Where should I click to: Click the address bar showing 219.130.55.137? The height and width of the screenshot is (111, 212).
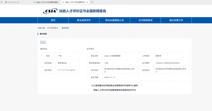pyautogui.click(x=14, y=2)
